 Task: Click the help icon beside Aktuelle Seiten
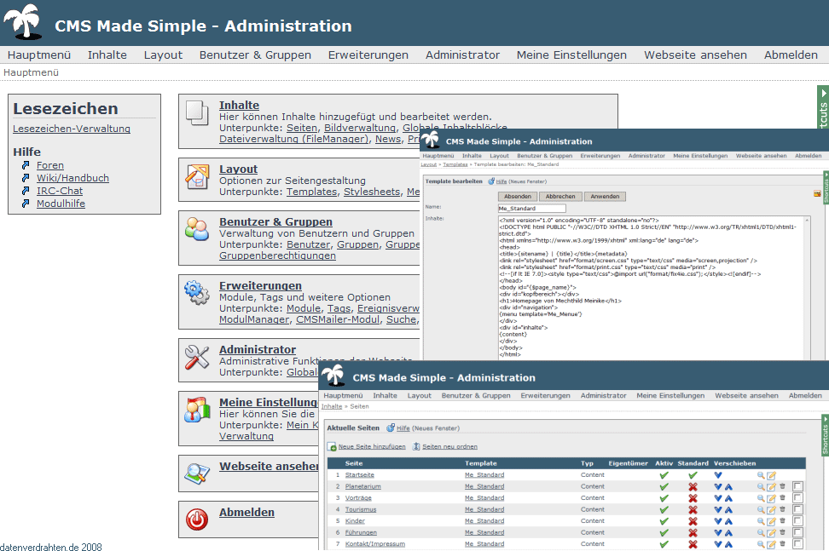(391, 428)
